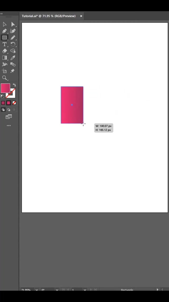
Task: Open the artboard number dropdown
Action: point(85,290)
